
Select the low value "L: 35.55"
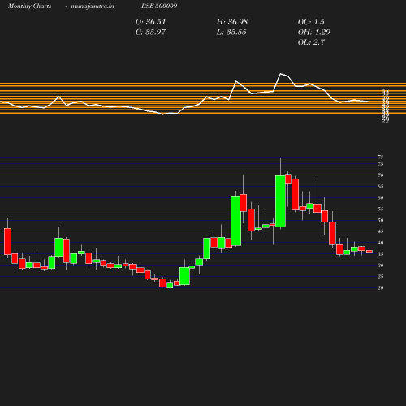pos(231,32)
